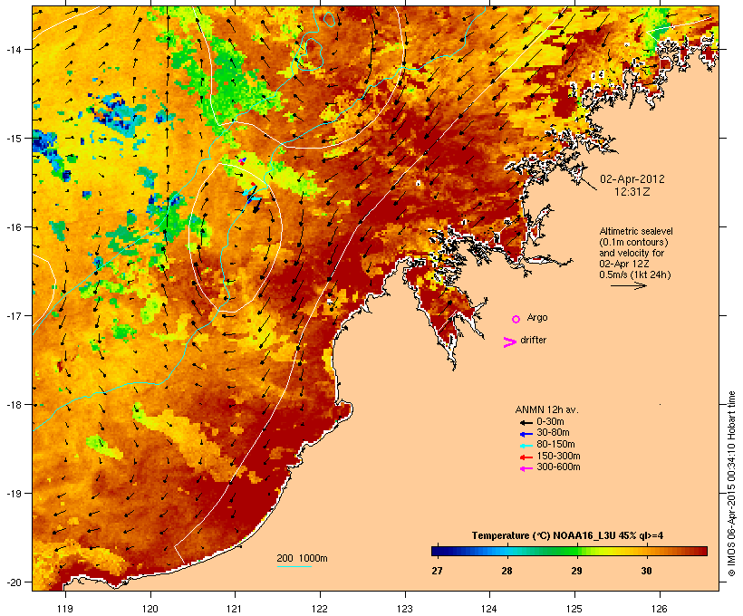Click the magenta drifter chevron symbol
This screenshot has width=743, height=616.
[509, 342]
